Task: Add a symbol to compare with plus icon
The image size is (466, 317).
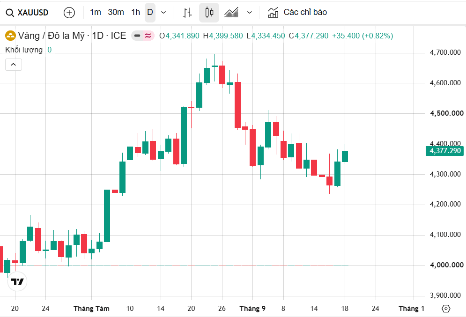Action: pos(69,13)
